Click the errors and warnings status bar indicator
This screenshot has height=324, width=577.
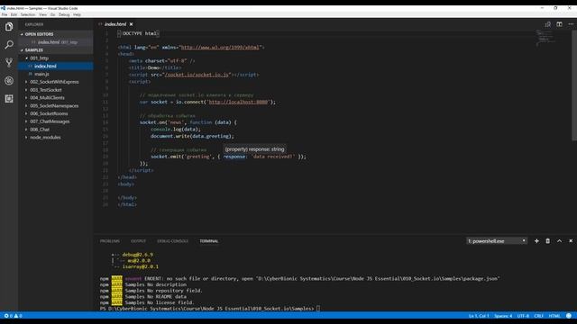(x=13, y=316)
